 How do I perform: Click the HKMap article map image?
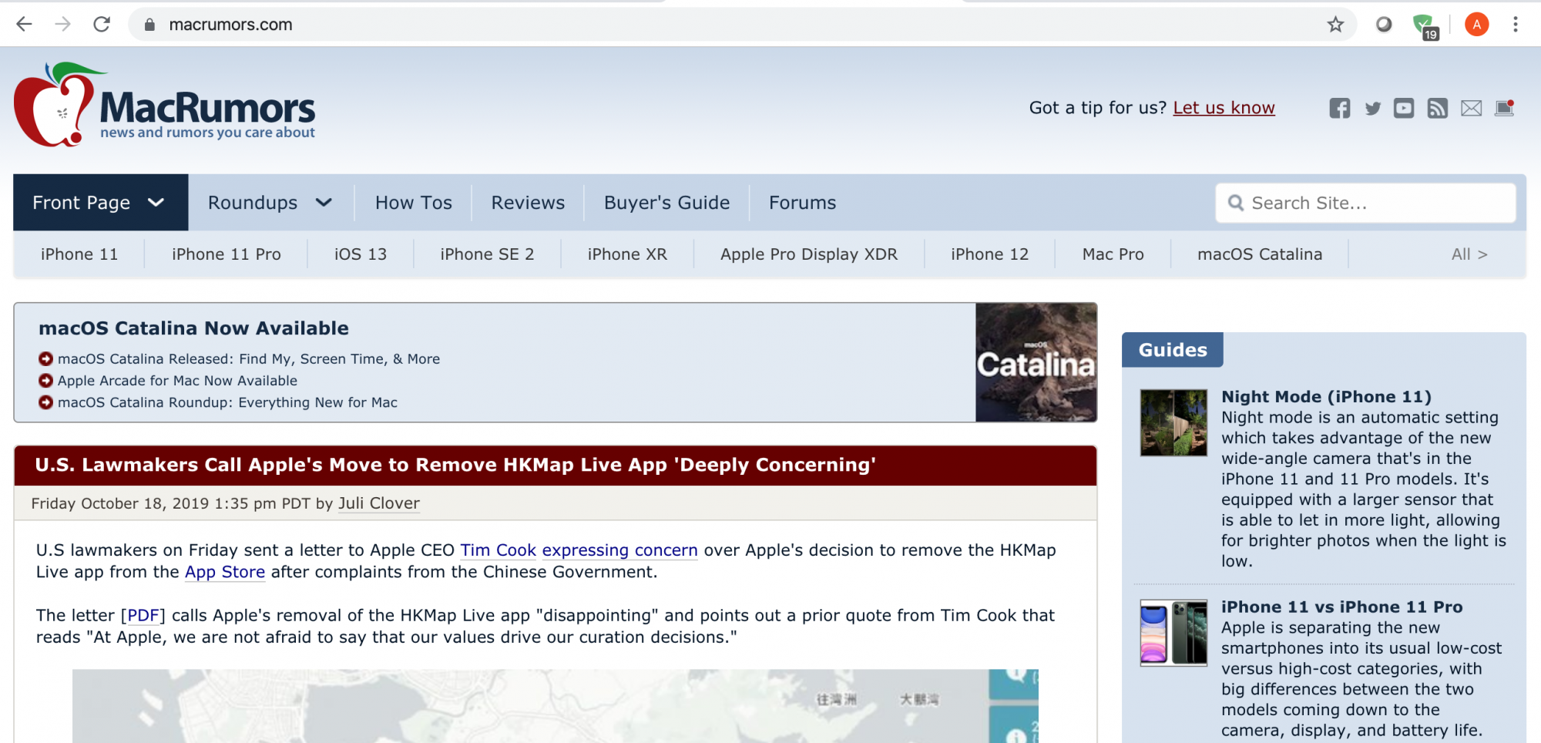[556, 706]
